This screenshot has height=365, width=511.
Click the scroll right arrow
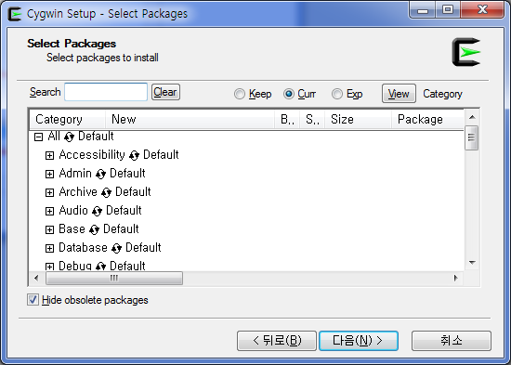(x=455, y=279)
